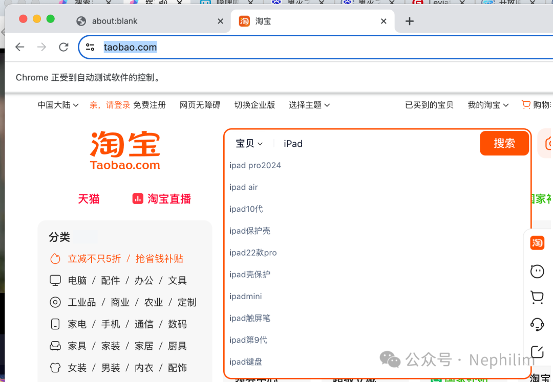
Task: Expand the 我的淘宝 menu
Action: [x=488, y=105]
